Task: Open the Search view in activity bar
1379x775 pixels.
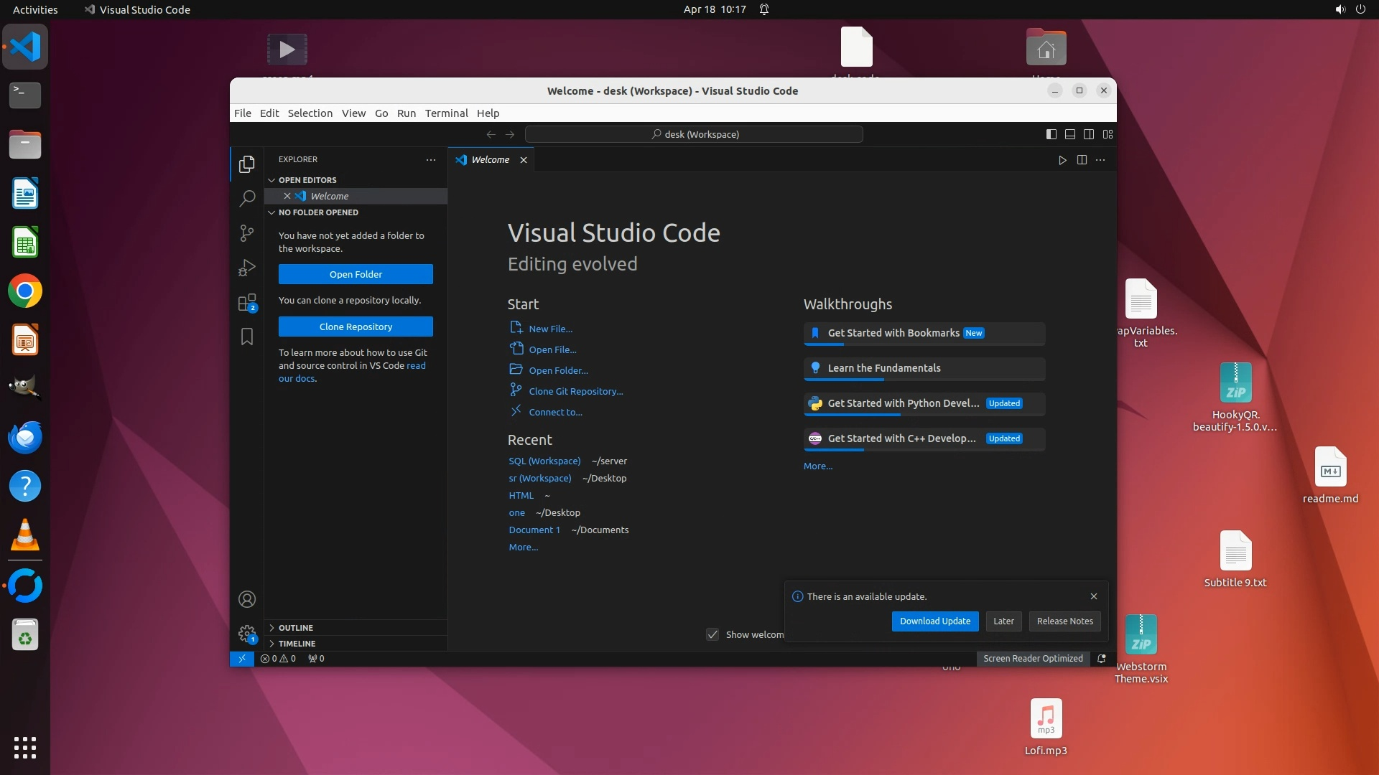Action: pyautogui.click(x=246, y=198)
